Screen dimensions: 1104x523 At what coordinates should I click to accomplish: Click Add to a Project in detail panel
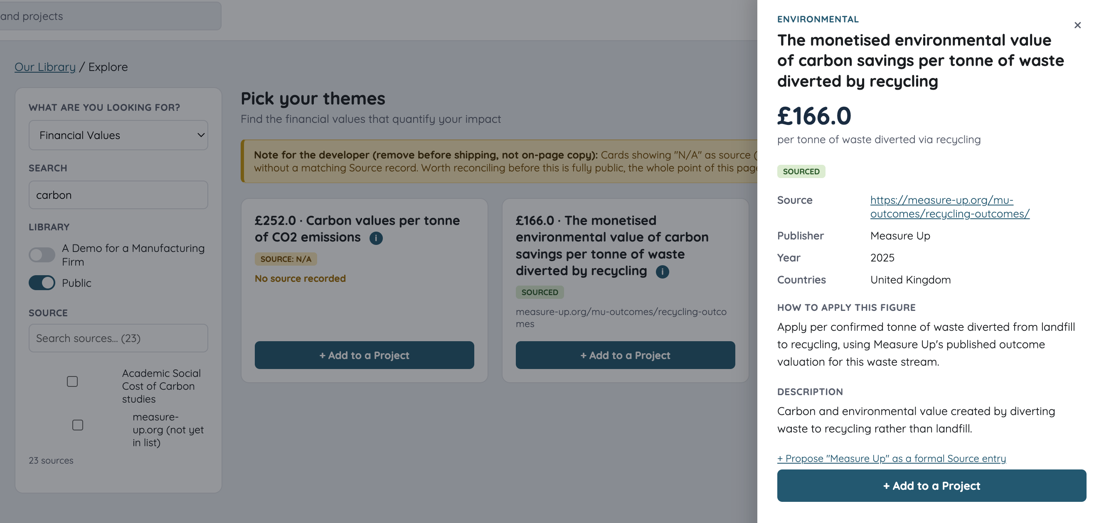pos(932,486)
